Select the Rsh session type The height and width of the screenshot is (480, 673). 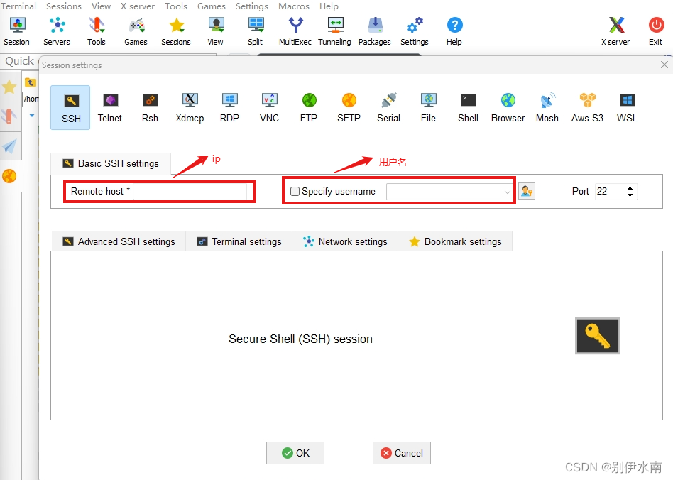coord(151,107)
